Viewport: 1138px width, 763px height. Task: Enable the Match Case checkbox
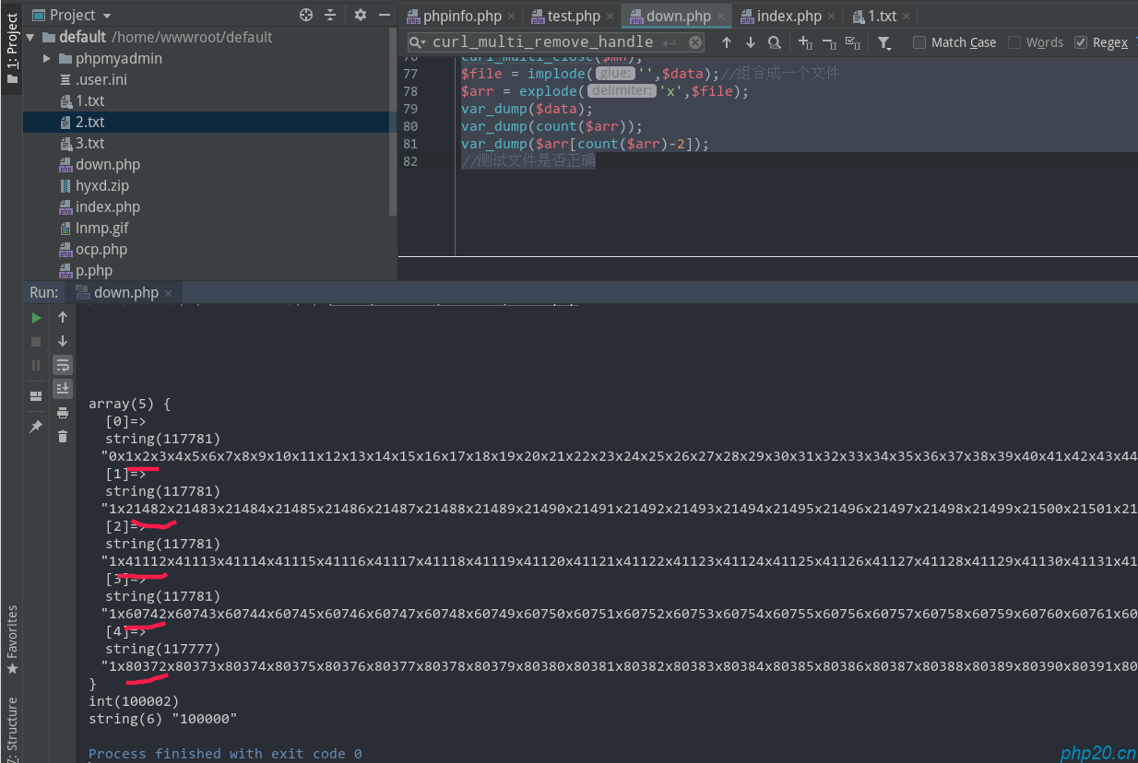tap(919, 42)
